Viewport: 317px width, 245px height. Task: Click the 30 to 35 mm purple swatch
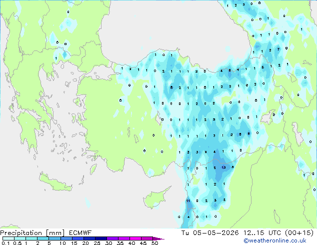pos(112,238)
